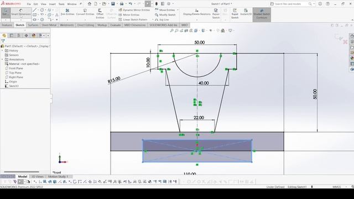Toggle Instant2D
Viewport: 354px width, 199px height.
click(x=246, y=12)
